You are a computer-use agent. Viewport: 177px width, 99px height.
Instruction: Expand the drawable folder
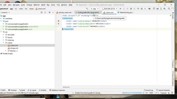coord(3,35)
